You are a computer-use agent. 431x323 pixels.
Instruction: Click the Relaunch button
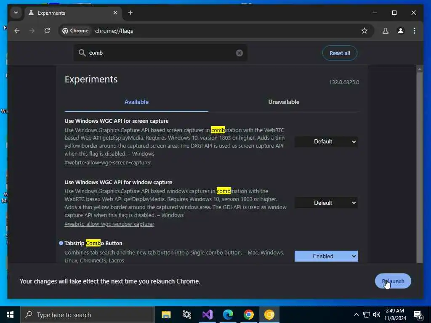point(393,281)
